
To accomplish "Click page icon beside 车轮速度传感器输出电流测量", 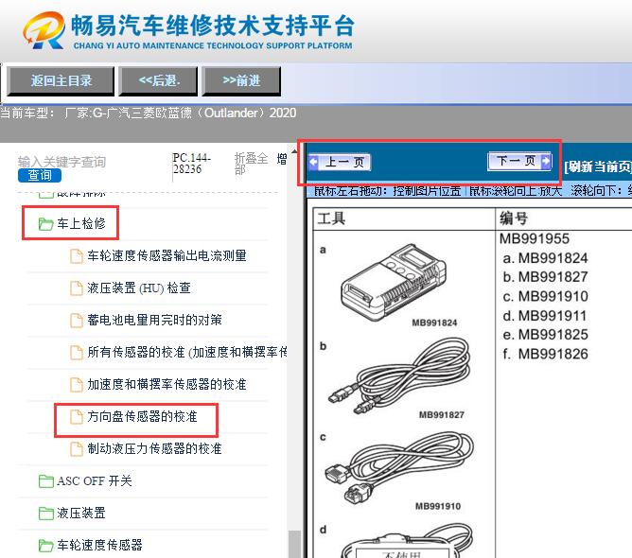I will pos(77,256).
